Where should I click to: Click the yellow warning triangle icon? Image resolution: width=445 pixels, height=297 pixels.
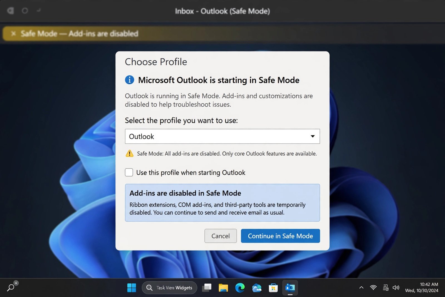click(130, 153)
